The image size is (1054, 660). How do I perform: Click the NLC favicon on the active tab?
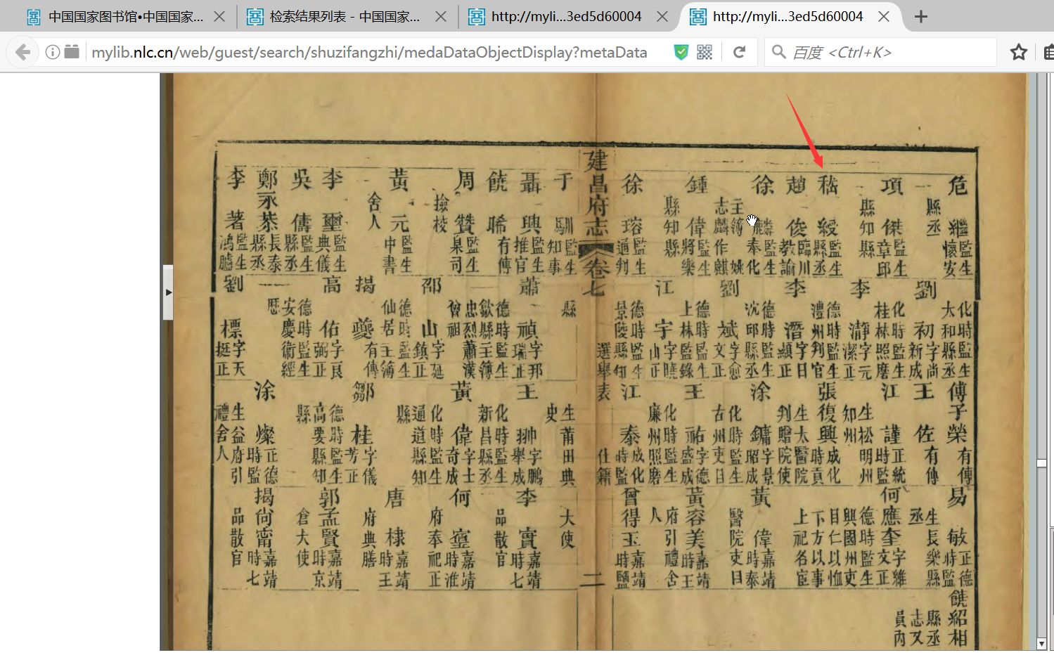tap(697, 16)
